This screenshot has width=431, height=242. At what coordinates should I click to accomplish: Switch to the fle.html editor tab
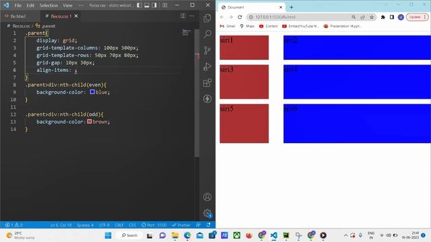18,16
